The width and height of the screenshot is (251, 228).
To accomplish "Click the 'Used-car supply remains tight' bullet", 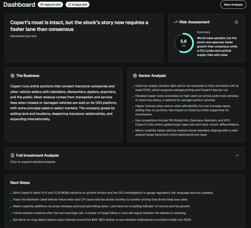I will pos(187,88).
